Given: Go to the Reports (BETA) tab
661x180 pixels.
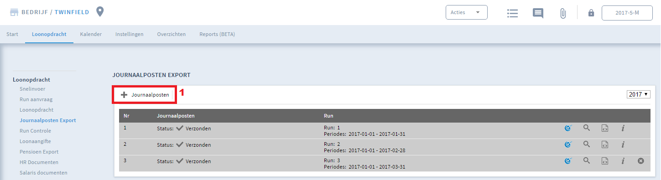Looking at the screenshot, I should pyautogui.click(x=217, y=34).
